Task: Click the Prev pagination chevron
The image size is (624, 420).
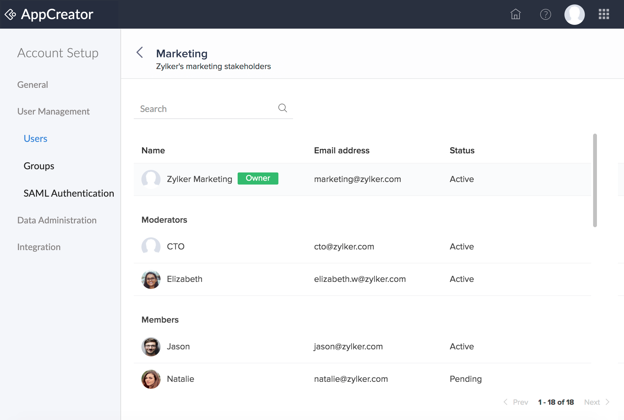Action: [506, 402]
